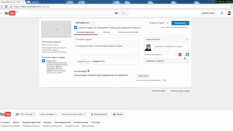Open the hamburger guide menu
This screenshot has width=233, height=131.
pyautogui.click(x=1, y=13)
